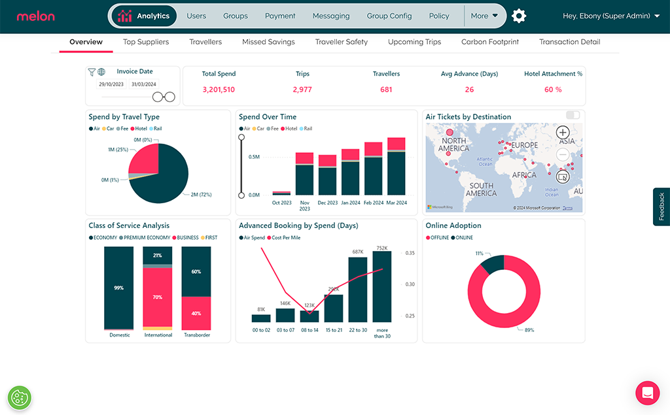
Task: Open the cookie preferences icon
Action: pos(20,397)
